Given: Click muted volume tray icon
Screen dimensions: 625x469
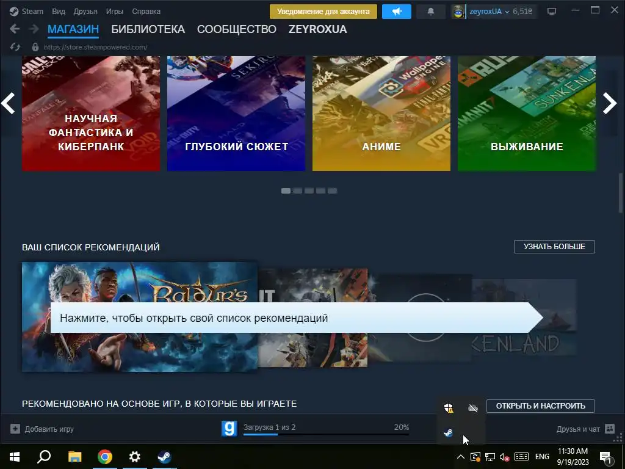Looking at the screenshot, I should pyautogui.click(x=505, y=457).
